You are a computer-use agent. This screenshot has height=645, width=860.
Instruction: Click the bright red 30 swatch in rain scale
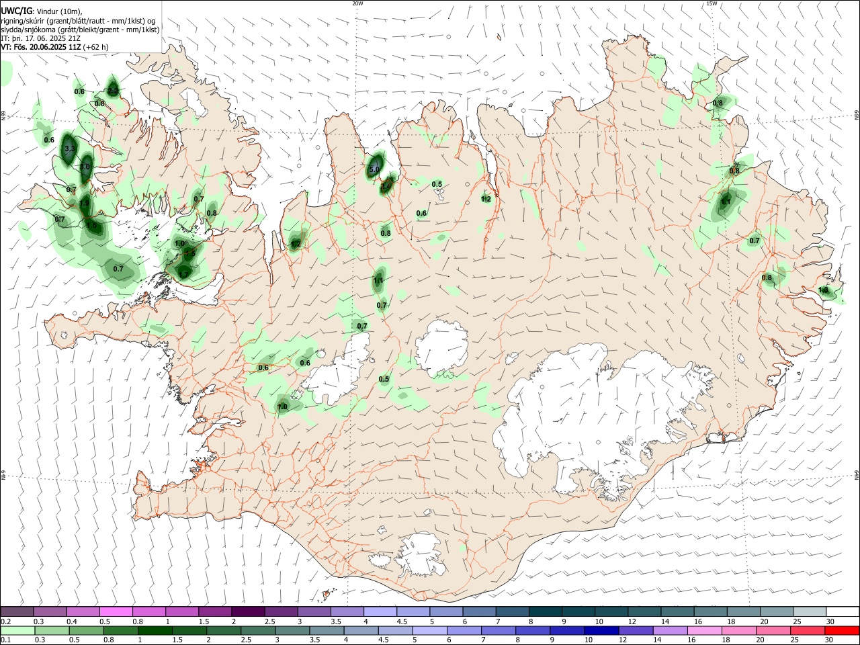pos(842,631)
